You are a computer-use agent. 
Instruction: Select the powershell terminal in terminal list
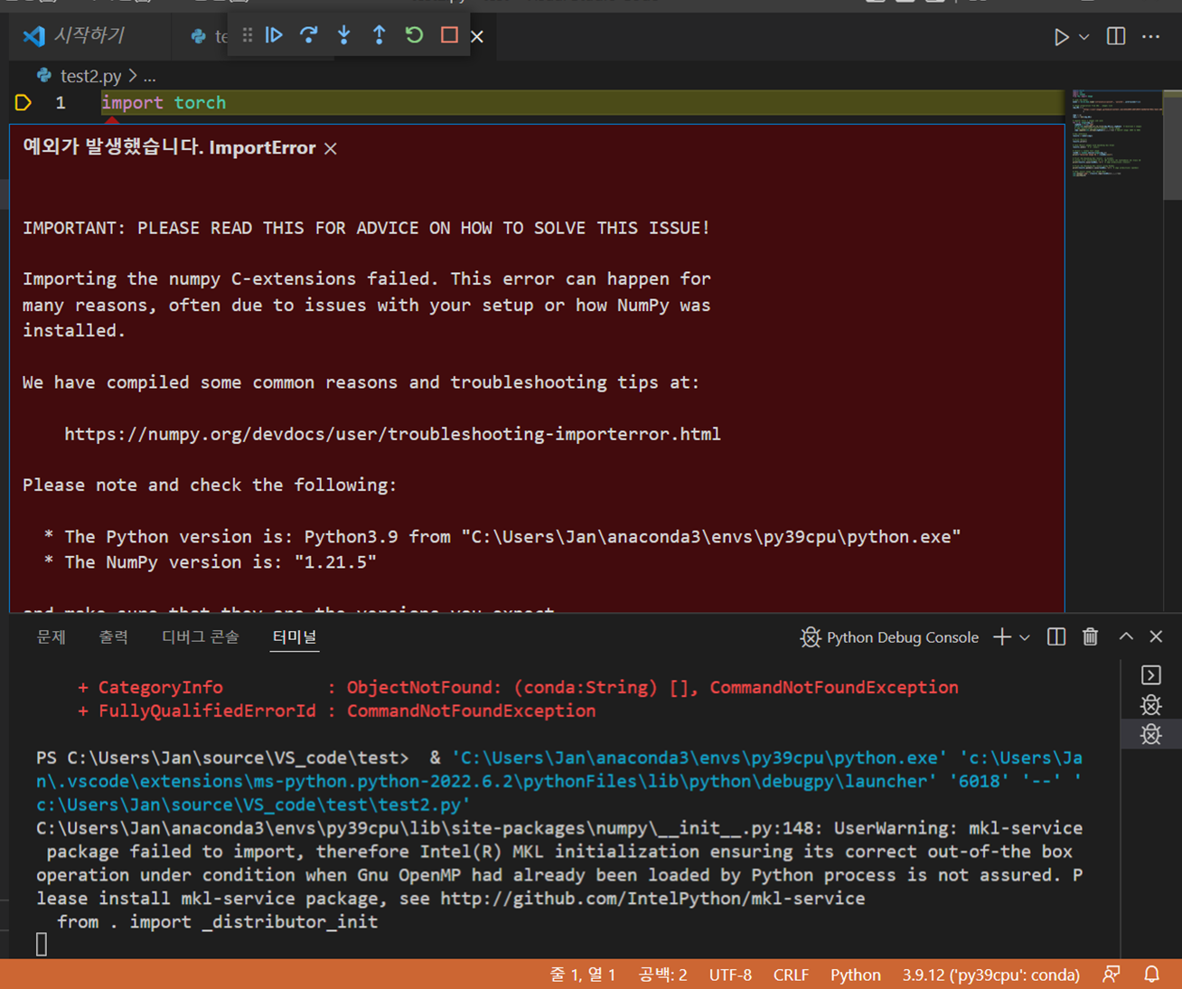point(1151,675)
